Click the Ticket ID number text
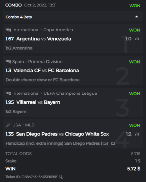This screenshot has width=146, height=182. click(x=39, y=177)
